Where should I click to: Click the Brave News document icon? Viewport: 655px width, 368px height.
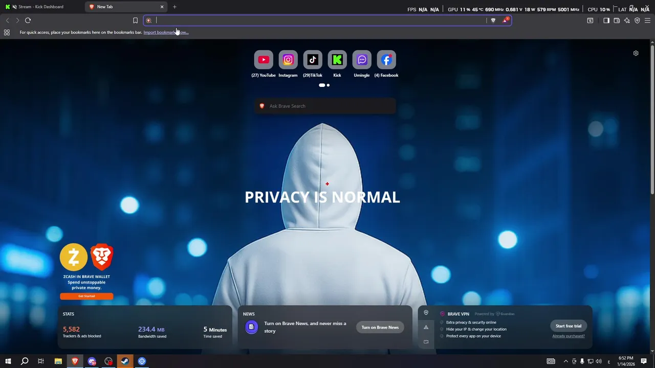(251, 327)
